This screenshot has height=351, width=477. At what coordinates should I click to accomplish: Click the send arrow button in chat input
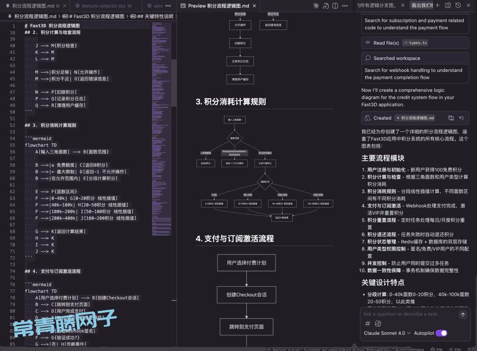tap(463, 314)
